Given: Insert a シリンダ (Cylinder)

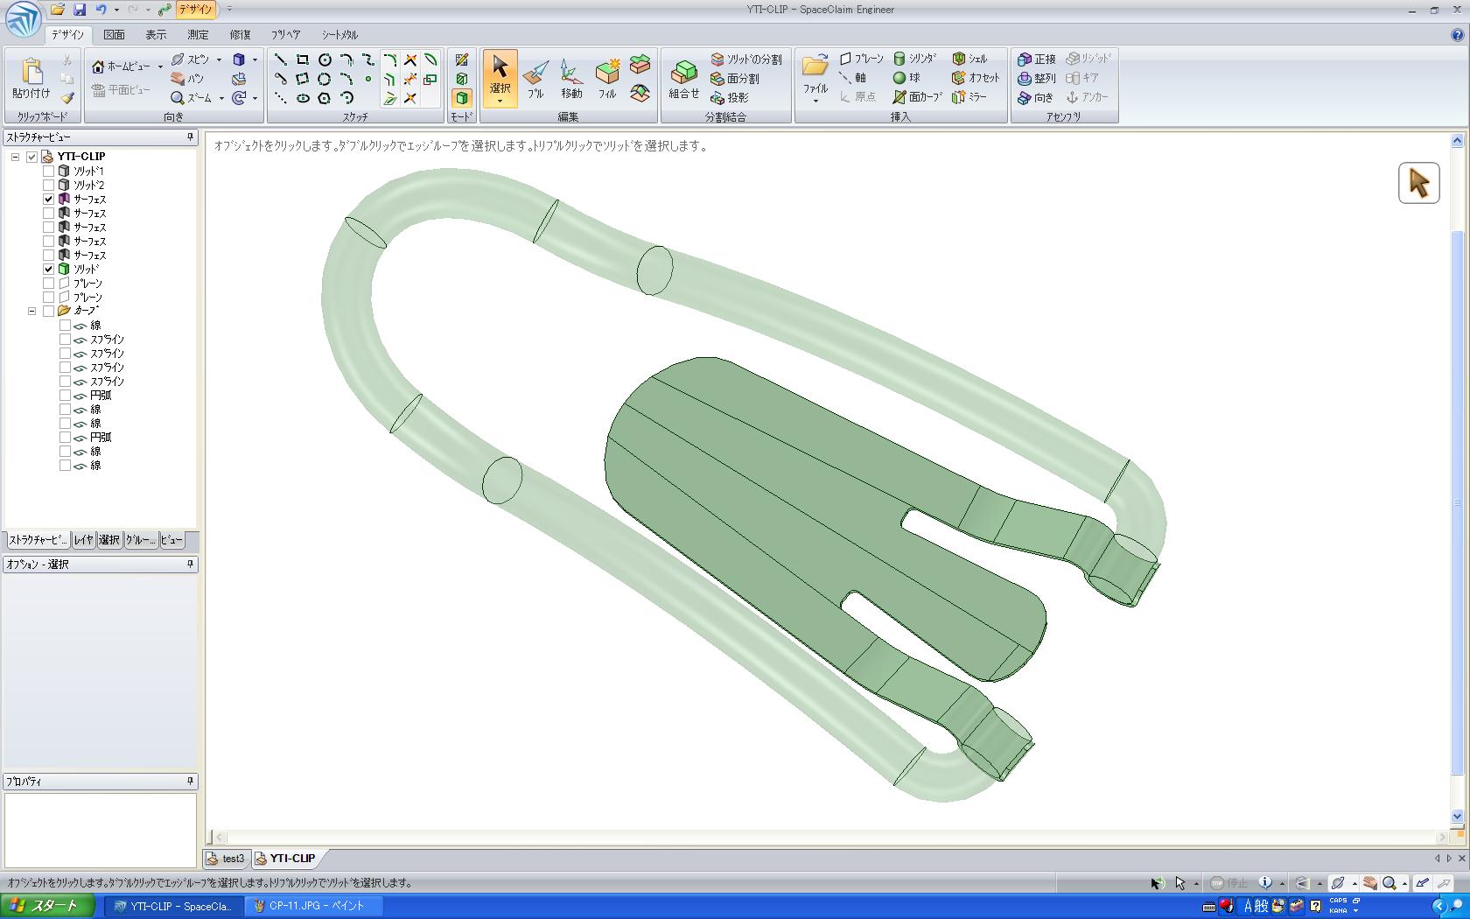Looking at the screenshot, I should click(914, 59).
